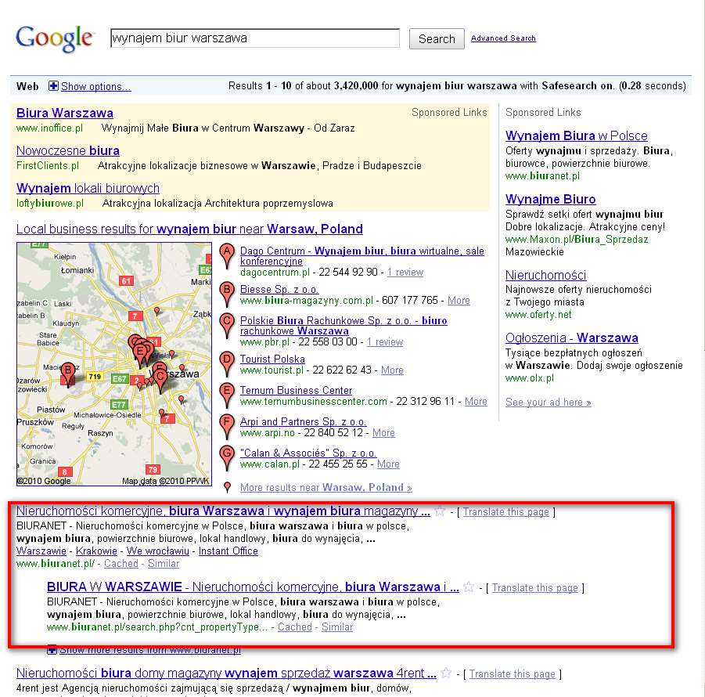705x697 pixels.
Task: Open right-side ad Wynajem Biura w Polsce
Action: (577, 136)
